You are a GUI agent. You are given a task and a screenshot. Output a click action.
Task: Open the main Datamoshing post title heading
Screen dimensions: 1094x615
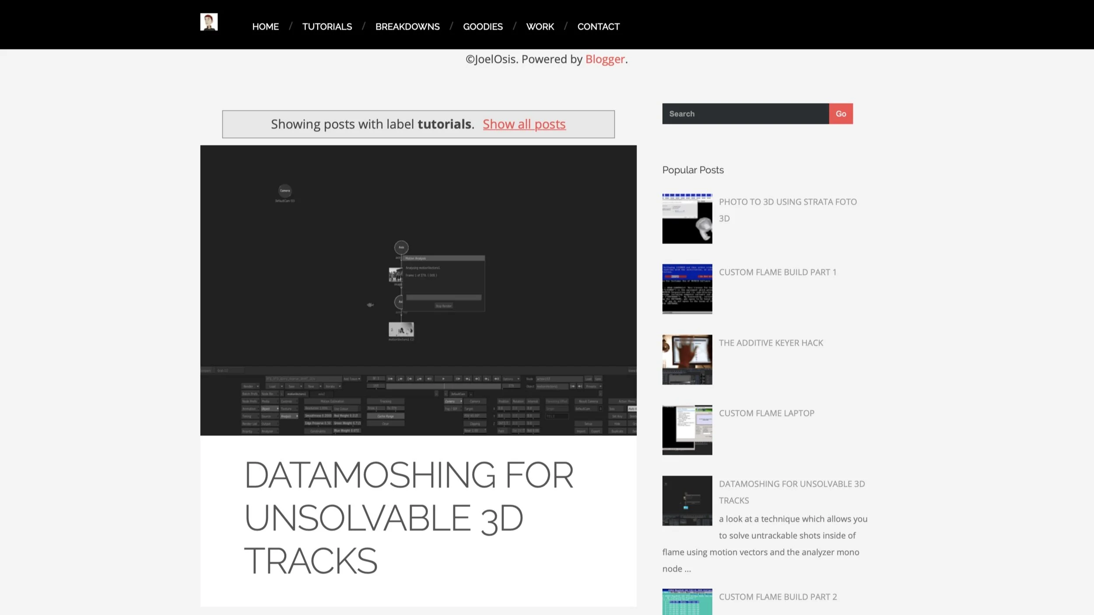[409, 517]
